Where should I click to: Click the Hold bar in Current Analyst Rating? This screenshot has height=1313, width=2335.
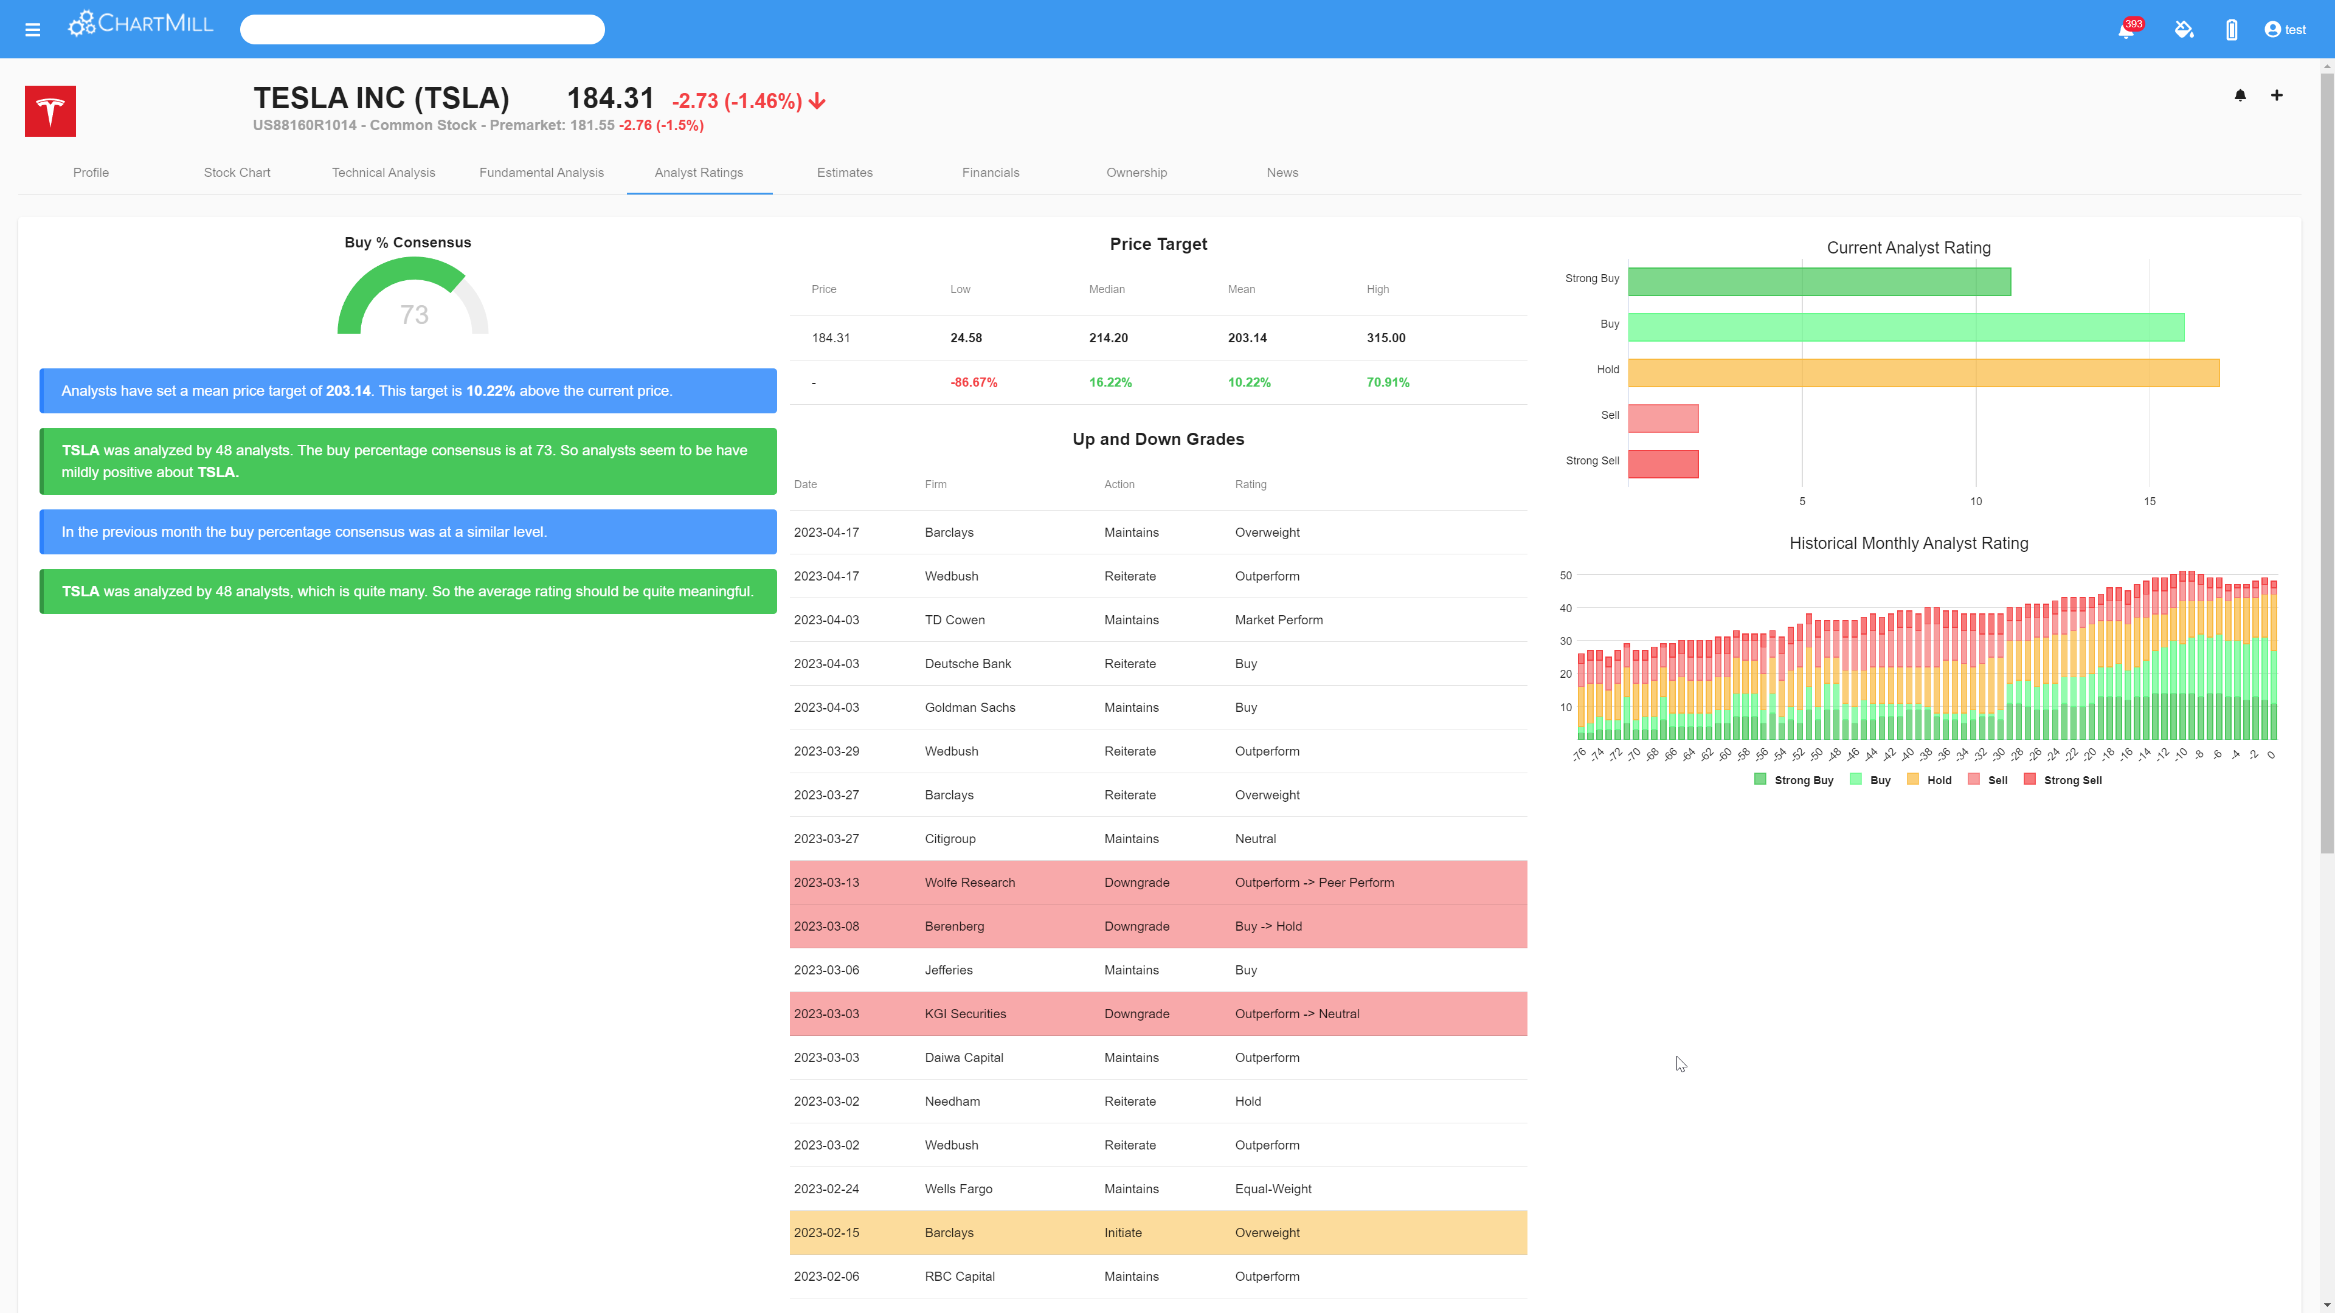[1923, 373]
